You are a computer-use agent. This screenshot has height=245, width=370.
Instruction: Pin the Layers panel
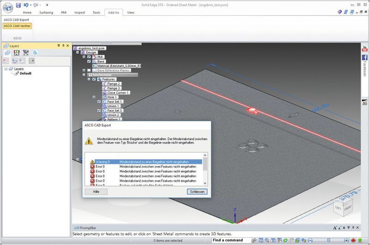63,46
